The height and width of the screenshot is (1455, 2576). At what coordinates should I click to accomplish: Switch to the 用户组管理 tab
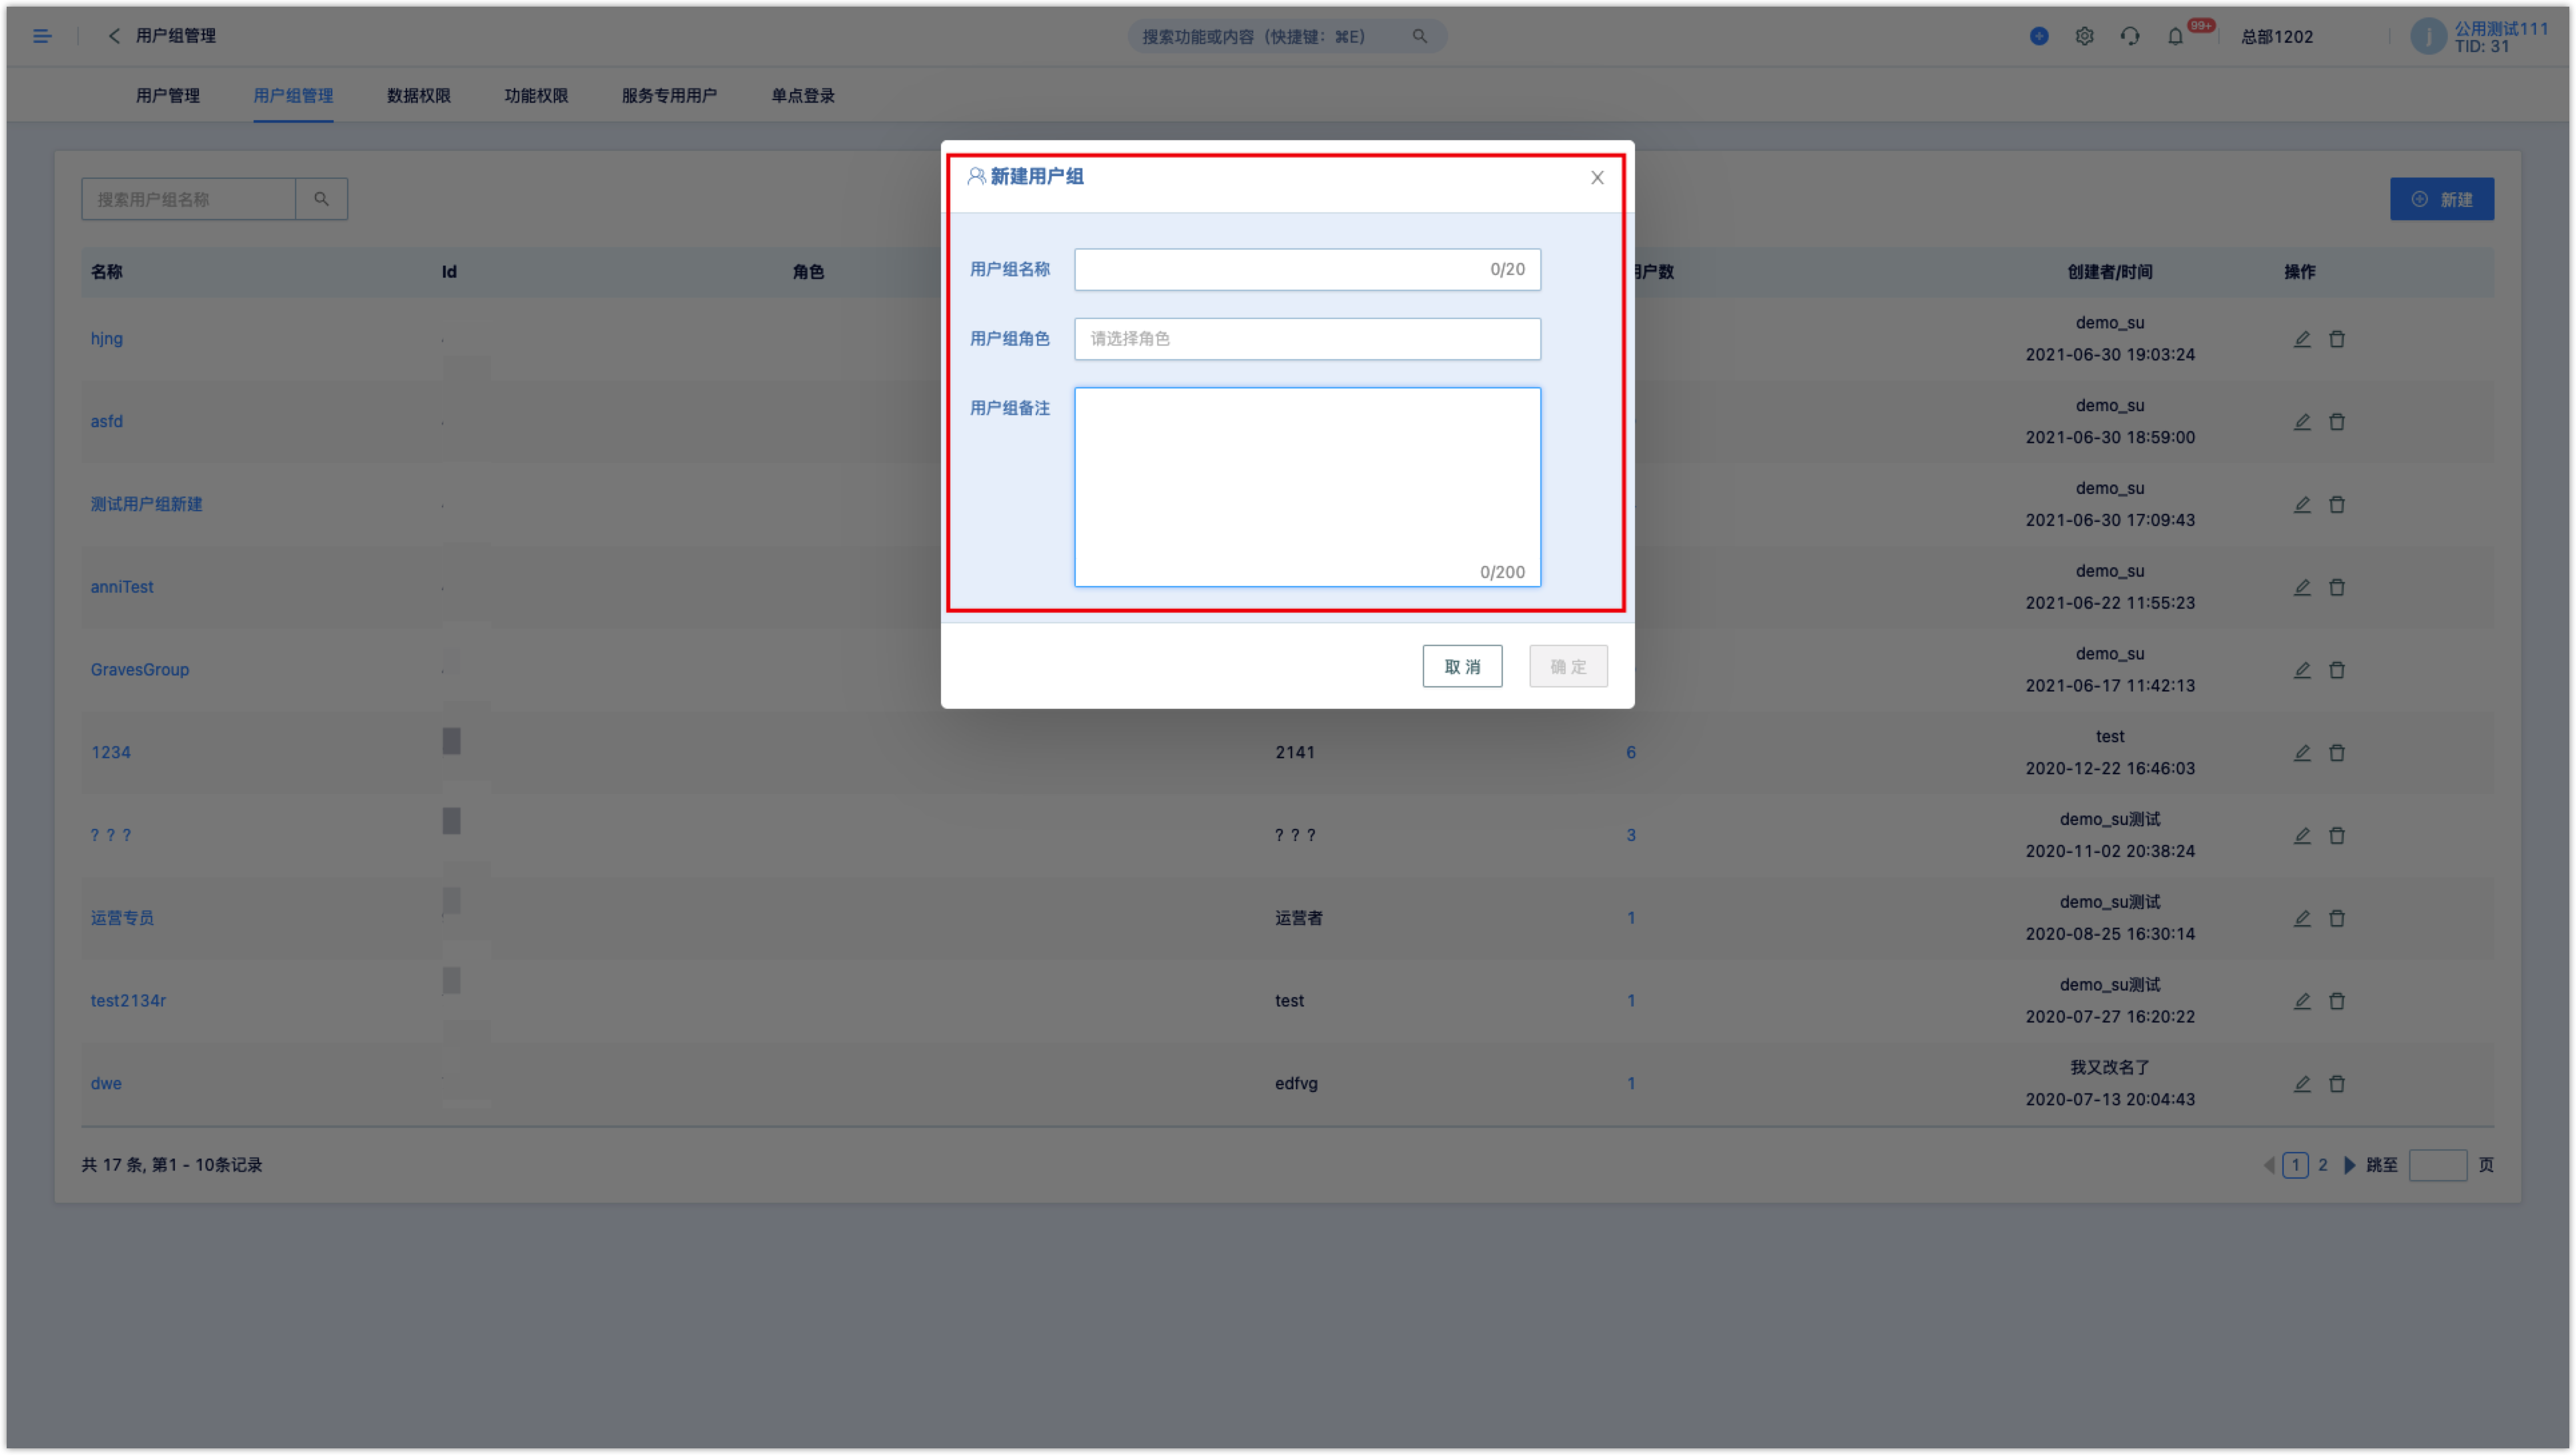293,96
